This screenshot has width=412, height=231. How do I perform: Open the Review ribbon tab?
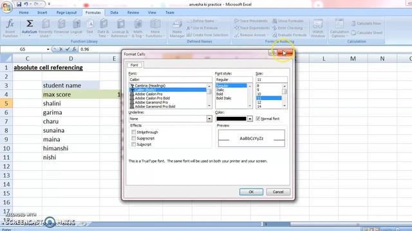click(133, 12)
